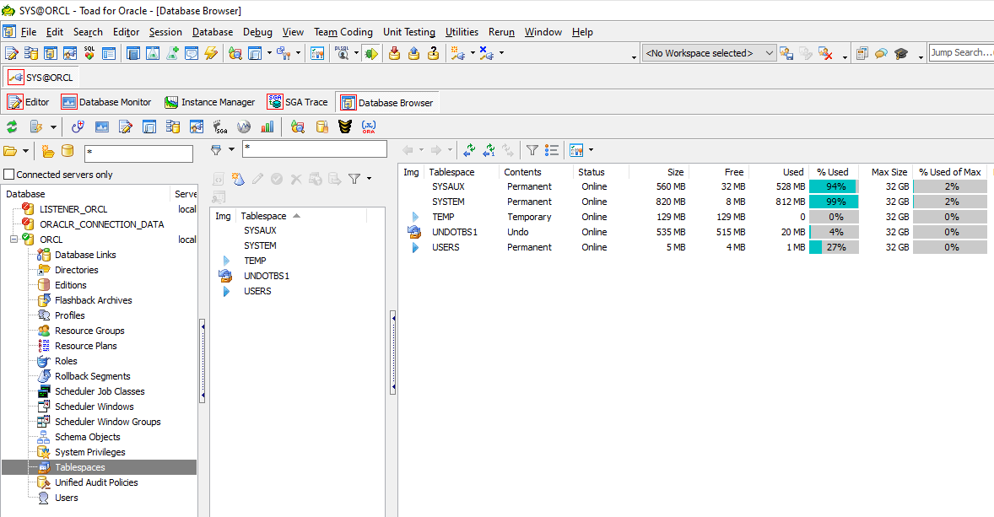Open the Team Coding menu
Viewport: 994px width, 517px height.
tap(343, 32)
